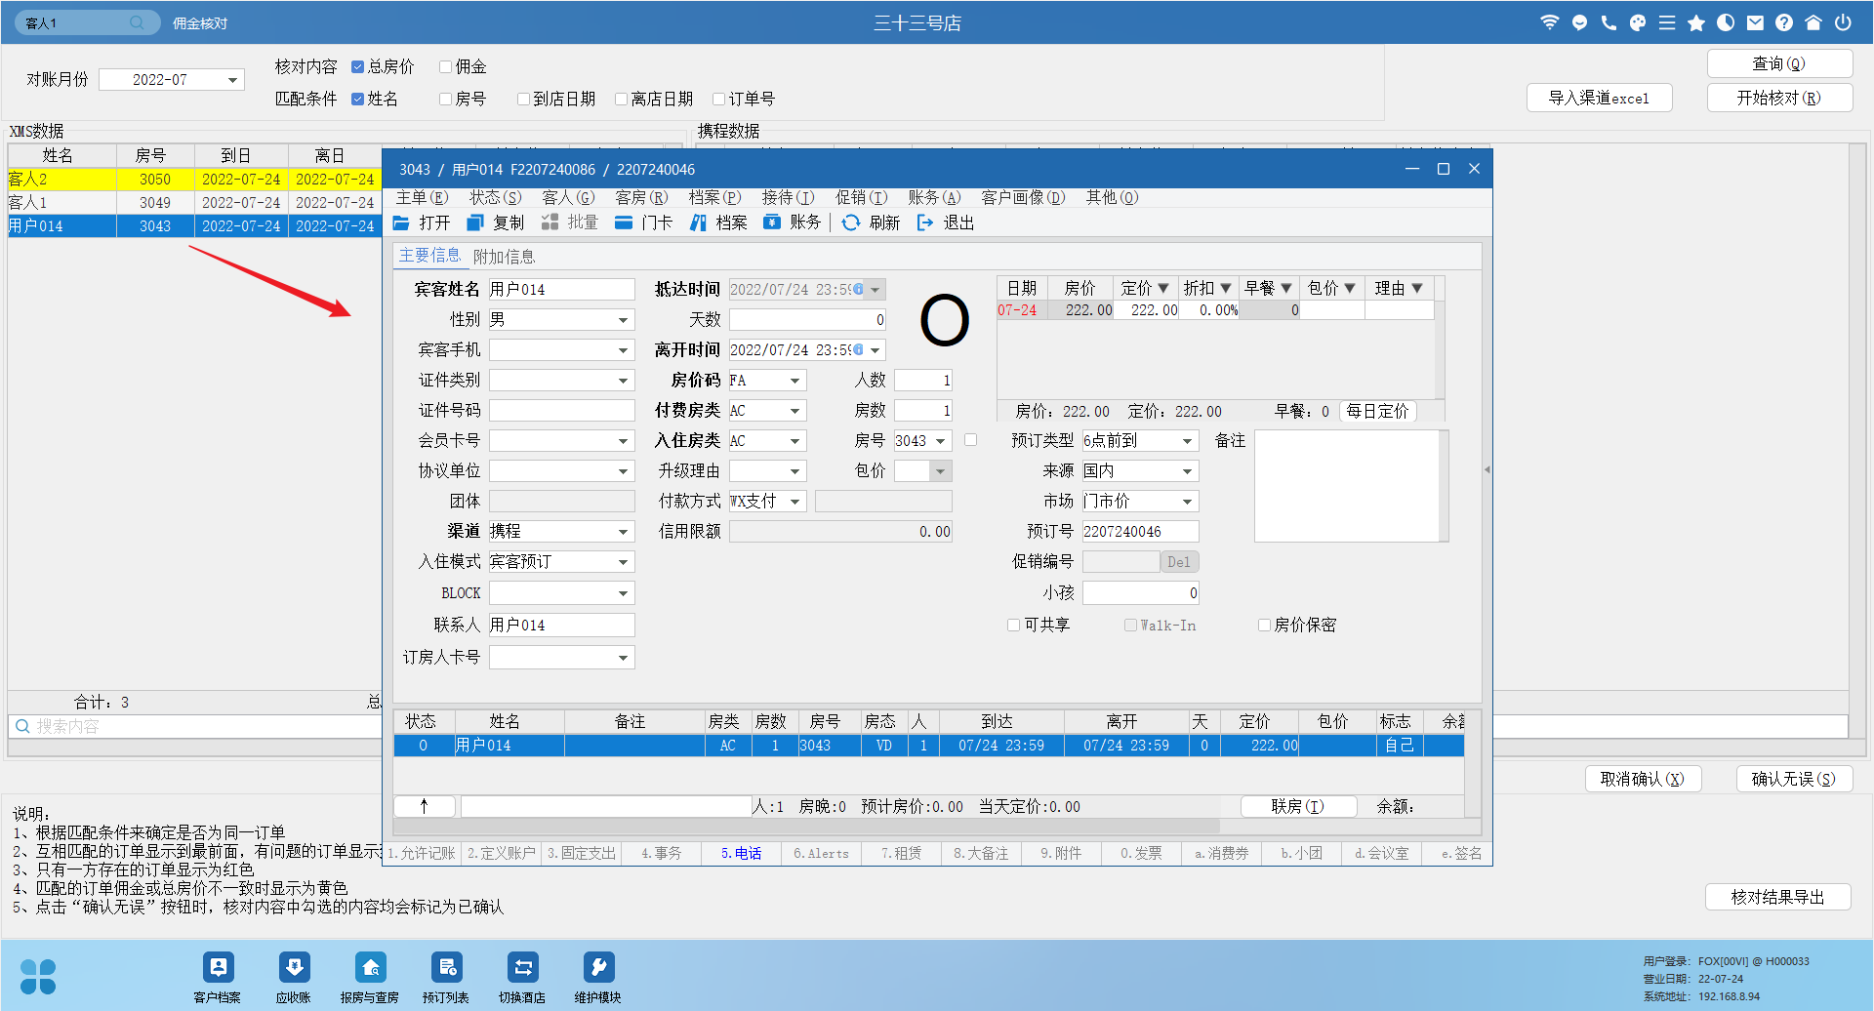The width and height of the screenshot is (1874, 1011).
Task: Click 切换酒店 switch hotel icon
Action: coord(522,977)
